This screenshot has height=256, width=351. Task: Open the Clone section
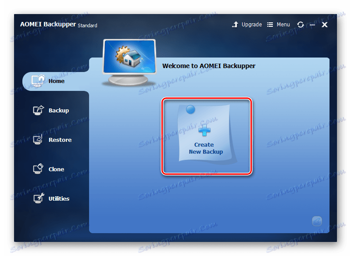click(57, 169)
